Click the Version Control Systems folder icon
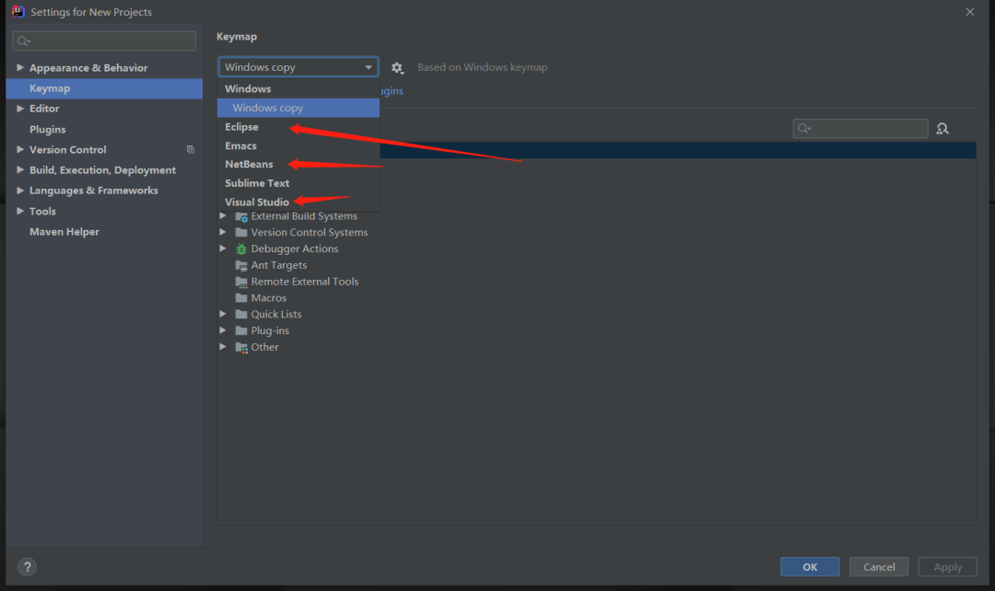Screen dimensions: 995x591 point(241,233)
